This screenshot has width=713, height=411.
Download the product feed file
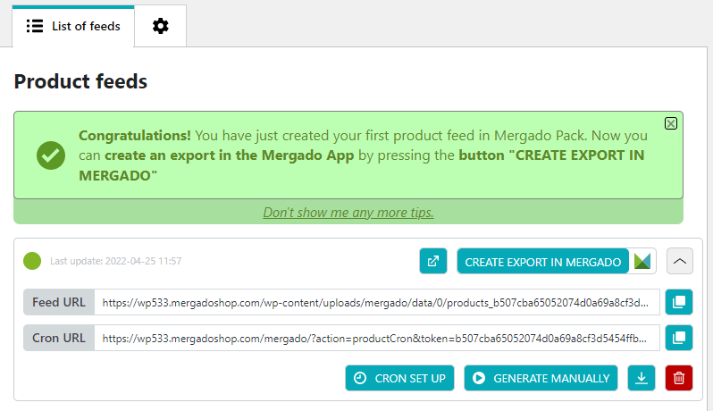(641, 378)
